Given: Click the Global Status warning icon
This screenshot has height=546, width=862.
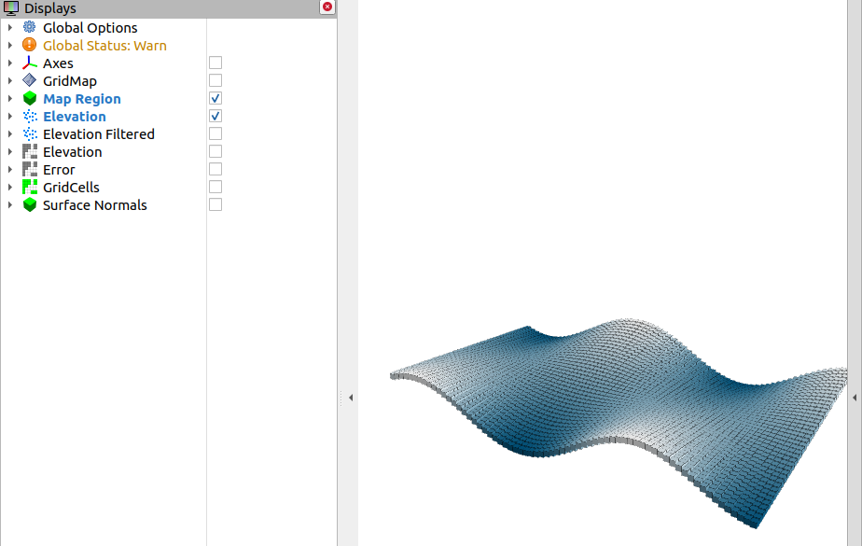Looking at the screenshot, I should pos(29,45).
